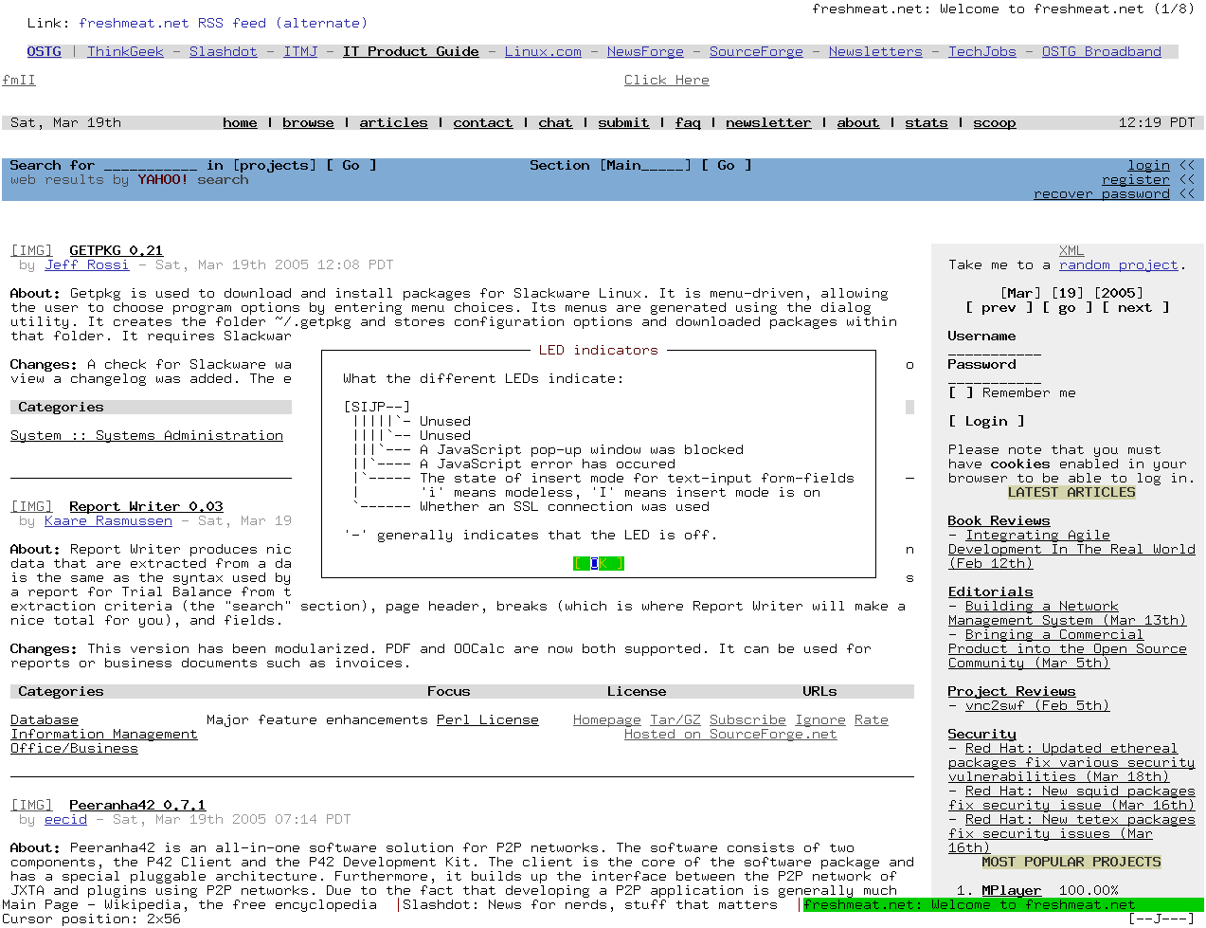The height and width of the screenshot is (928, 1206).
Task: Open the XML link in sidebar
Action: [x=1071, y=250]
